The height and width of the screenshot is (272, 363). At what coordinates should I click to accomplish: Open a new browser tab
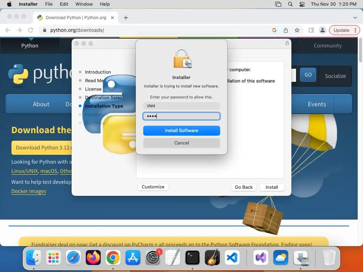[x=126, y=18]
